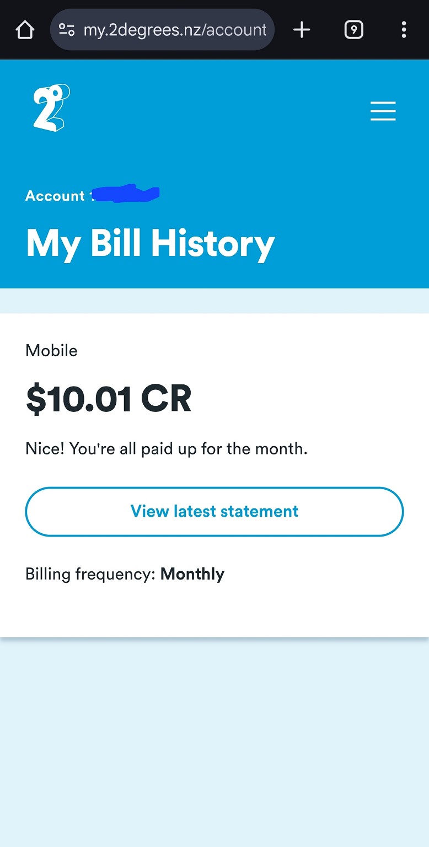429x847 pixels.
Task: Tap the 'all paid up' message
Action: (166, 449)
